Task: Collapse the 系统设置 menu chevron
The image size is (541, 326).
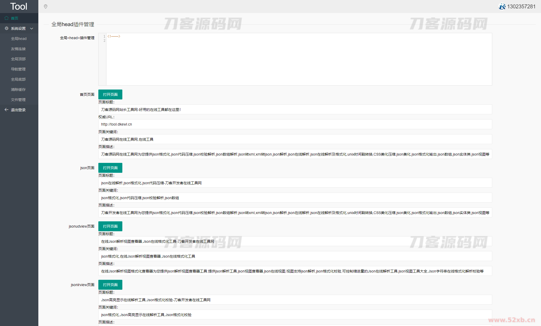Action: coord(32,28)
